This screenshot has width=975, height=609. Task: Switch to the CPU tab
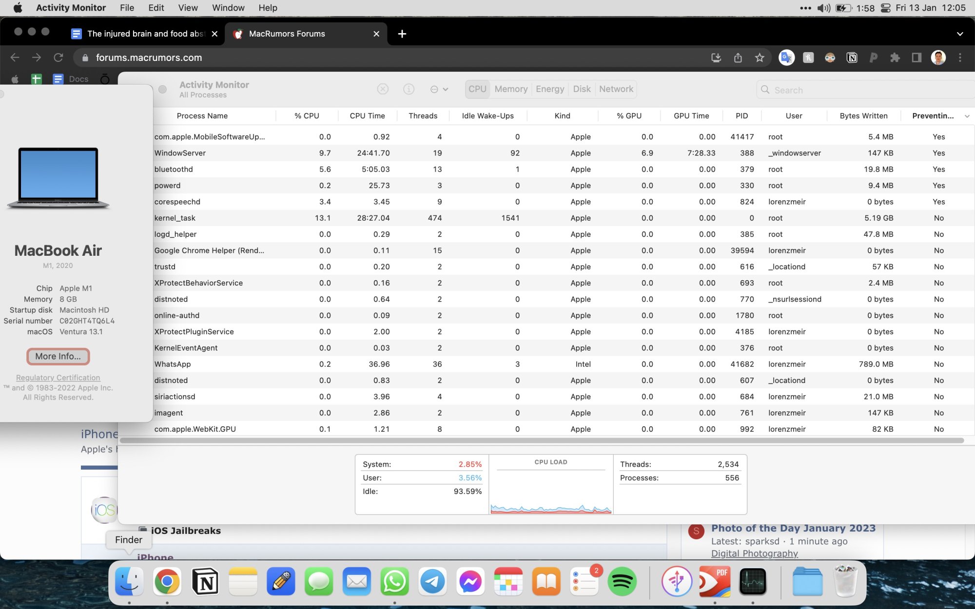(x=477, y=89)
